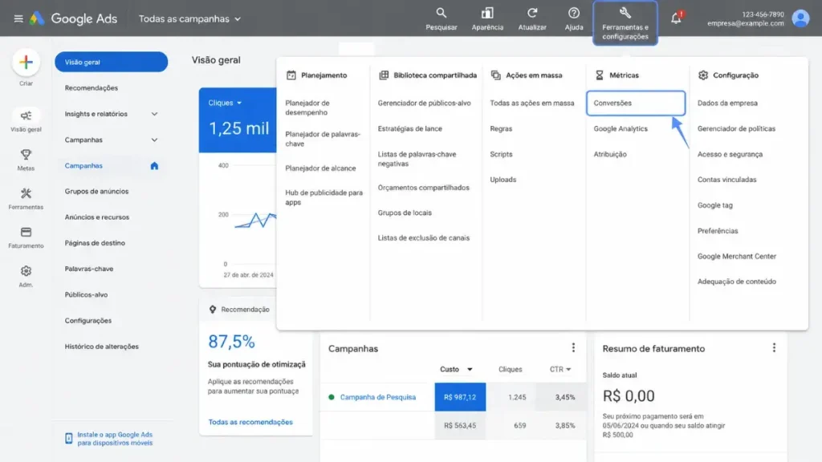View notifications via the bell icon
The height and width of the screenshot is (462, 822).
click(676, 18)
